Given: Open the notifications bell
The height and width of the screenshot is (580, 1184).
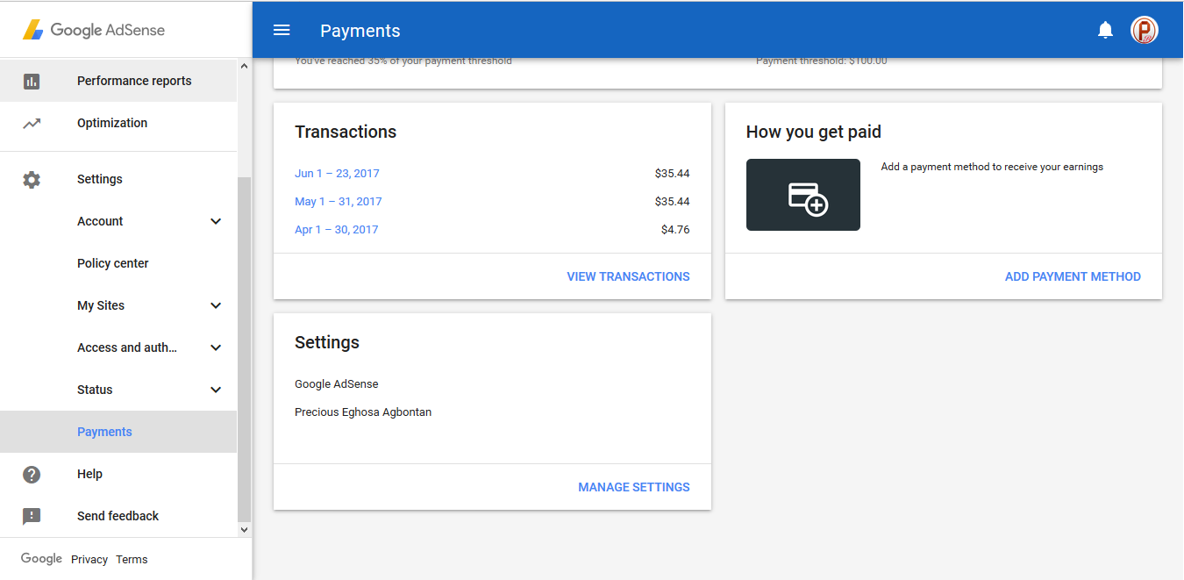Looking at the screenshot, I should (x=1105, y=31).
